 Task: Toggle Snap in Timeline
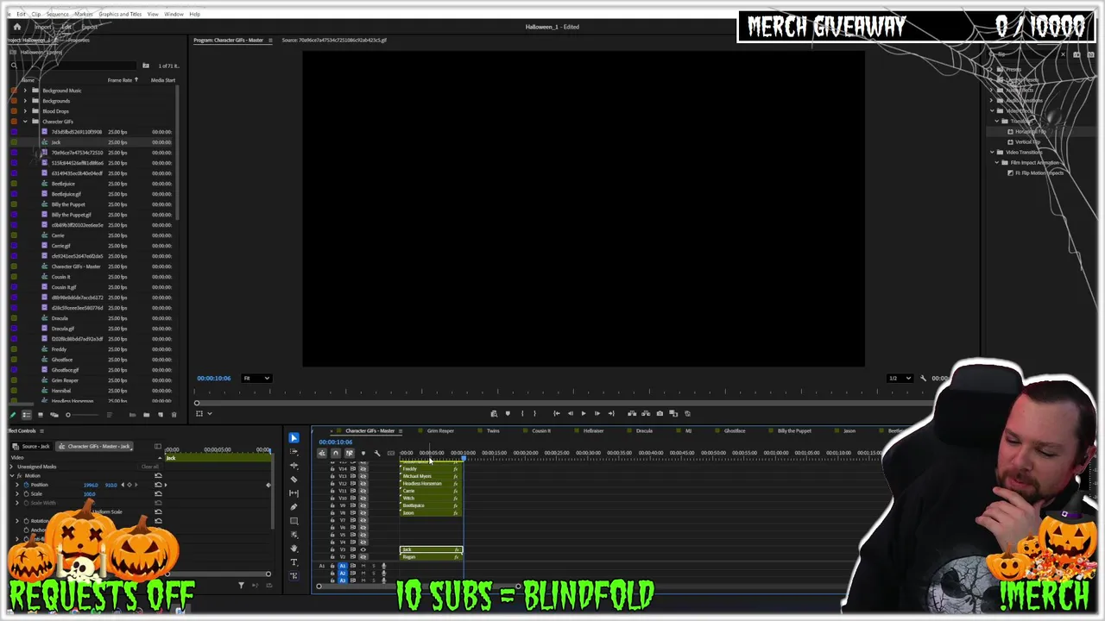click(336, 453)
